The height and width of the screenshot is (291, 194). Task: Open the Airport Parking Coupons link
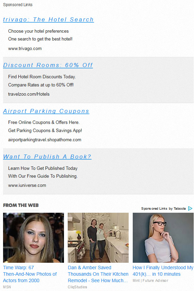(46, 111)
